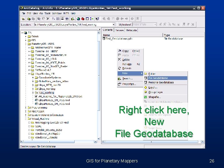Screen dimensions: 224x168
Task: Expand the Down folder node
Action: pos(26,37)
